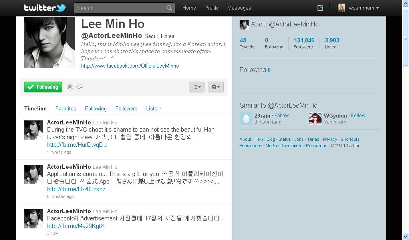
Task: Open WGyubin profile name
Action: pos(335,116)
